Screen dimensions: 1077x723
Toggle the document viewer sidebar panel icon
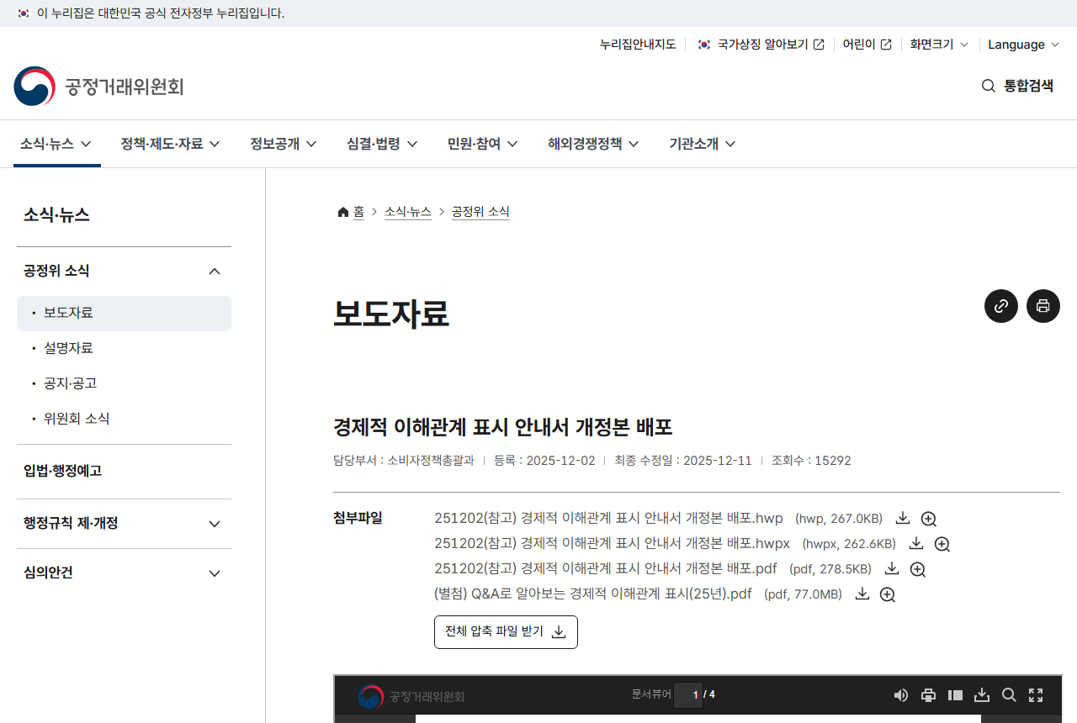click(x=955, y=695)
